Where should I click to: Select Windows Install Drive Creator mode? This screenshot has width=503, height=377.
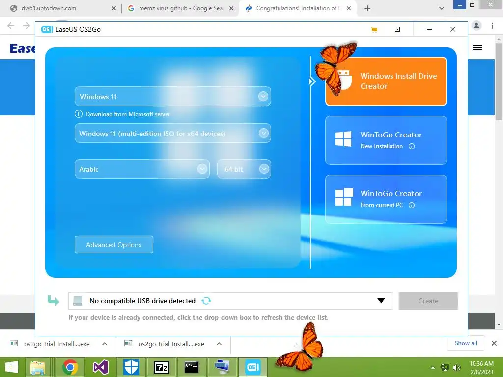tap(386, 81)
